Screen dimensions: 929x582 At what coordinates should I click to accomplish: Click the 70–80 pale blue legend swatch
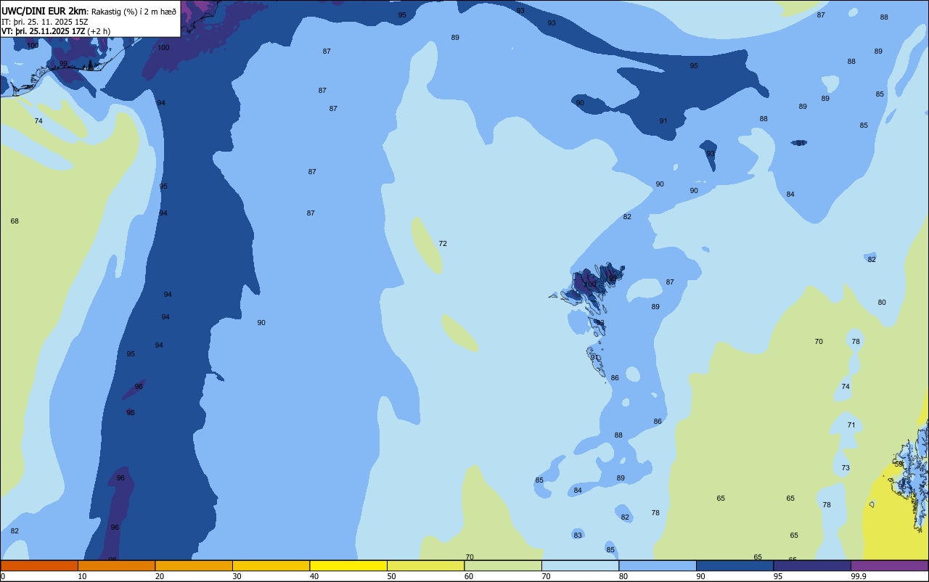coord(580,565)
